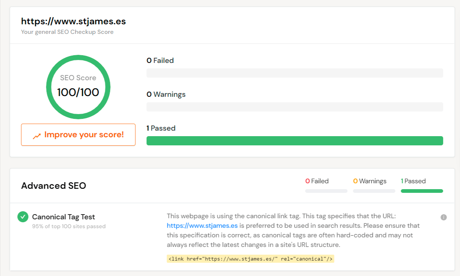Click the empty Failed progress bar in the summary
This screenshot has height=276, width=460.
click(x=295, y=73)
